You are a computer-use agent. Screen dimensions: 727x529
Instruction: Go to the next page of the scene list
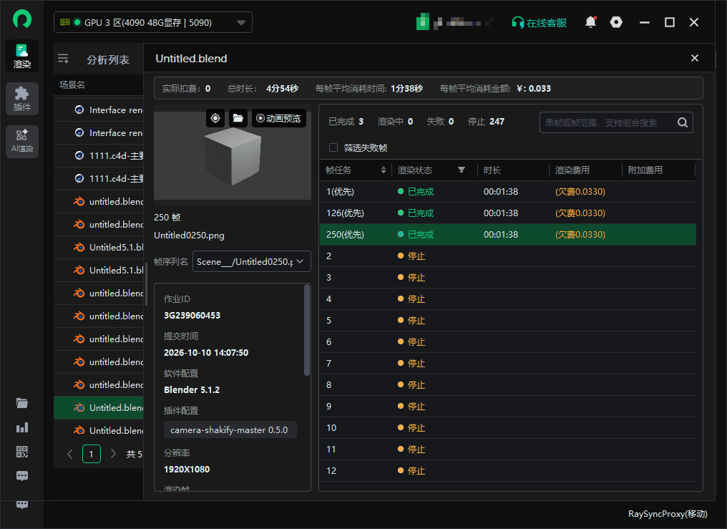(x=113, y=453)
